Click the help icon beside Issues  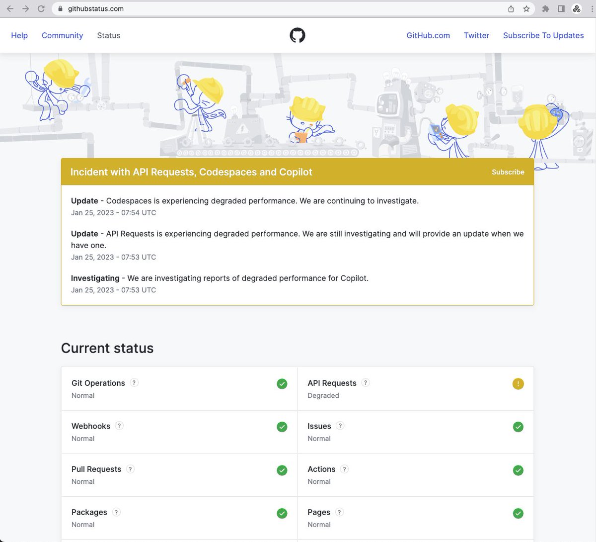[340, 426]
